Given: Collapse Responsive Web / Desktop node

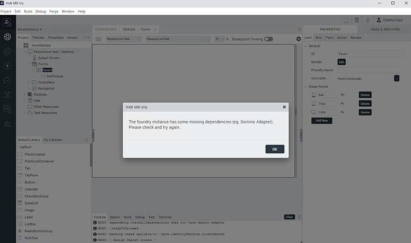Looking at the screenshot, I should [x=24, y=52].
